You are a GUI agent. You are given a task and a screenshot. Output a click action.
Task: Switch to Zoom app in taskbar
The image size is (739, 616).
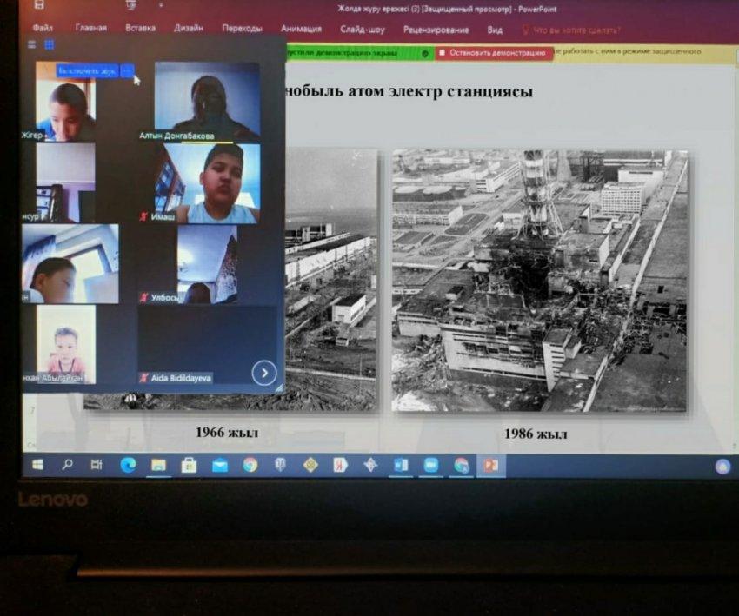coord(430,465)
